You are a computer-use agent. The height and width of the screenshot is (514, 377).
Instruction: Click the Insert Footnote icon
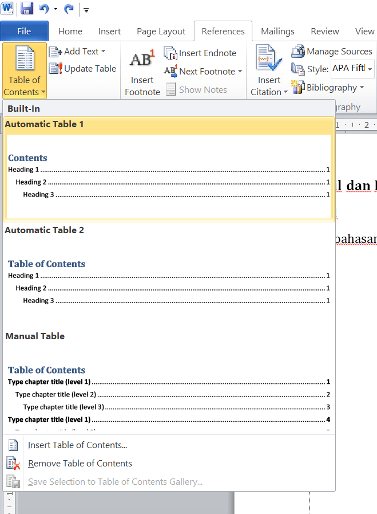pos(142,60)
